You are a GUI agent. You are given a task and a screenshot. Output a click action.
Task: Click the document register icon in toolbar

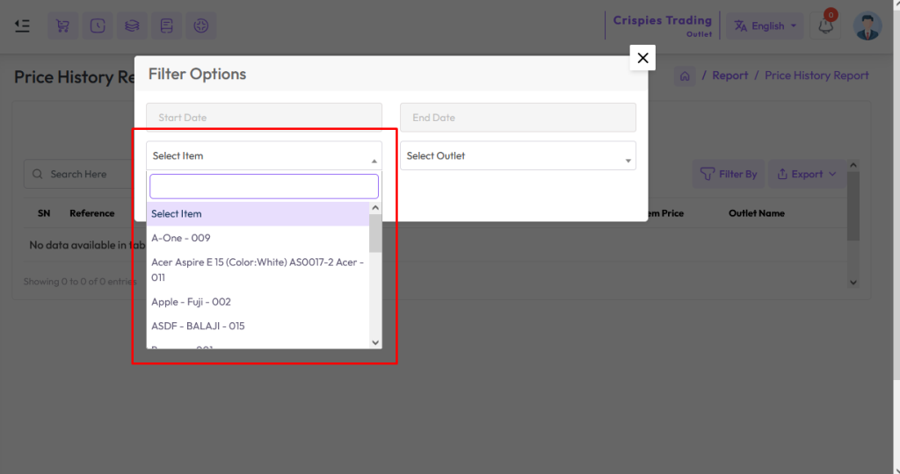[166, 25]
